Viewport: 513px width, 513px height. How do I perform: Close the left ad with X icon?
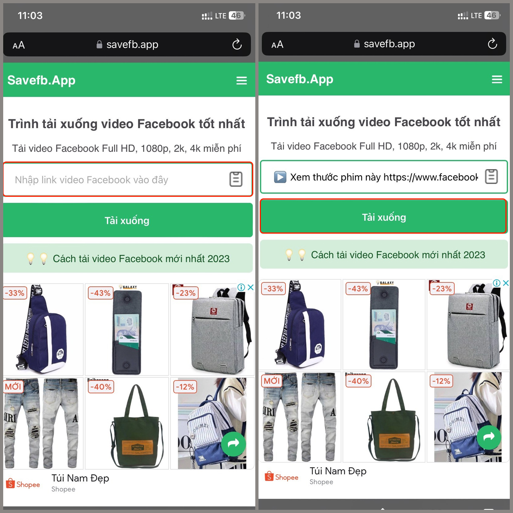pos(250,287)
